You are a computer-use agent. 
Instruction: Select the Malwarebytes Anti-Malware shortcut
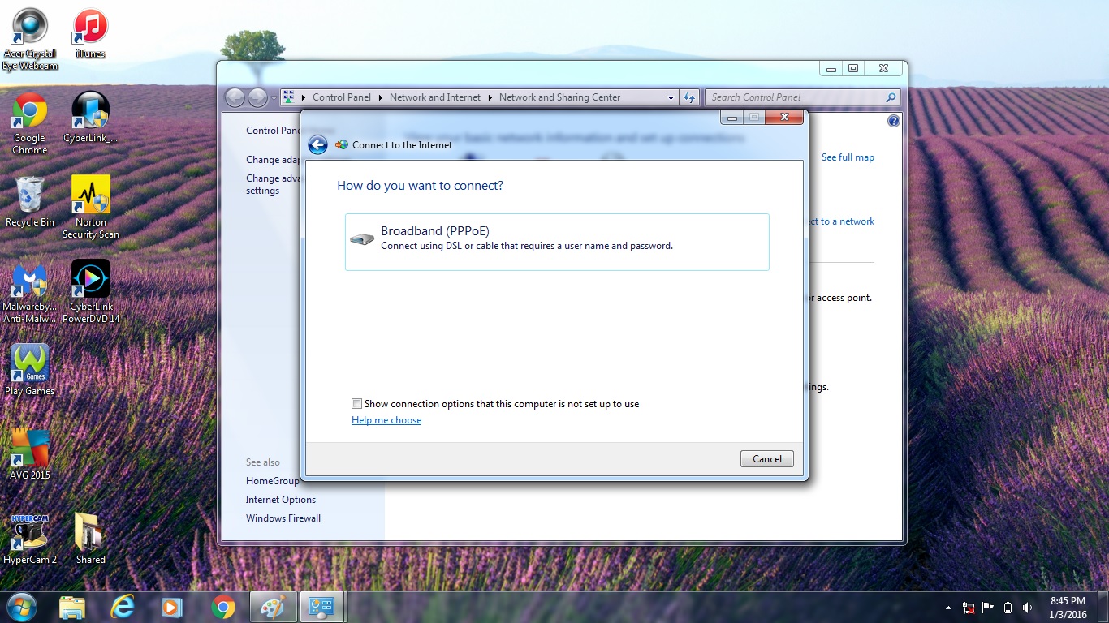pos(30,292)
